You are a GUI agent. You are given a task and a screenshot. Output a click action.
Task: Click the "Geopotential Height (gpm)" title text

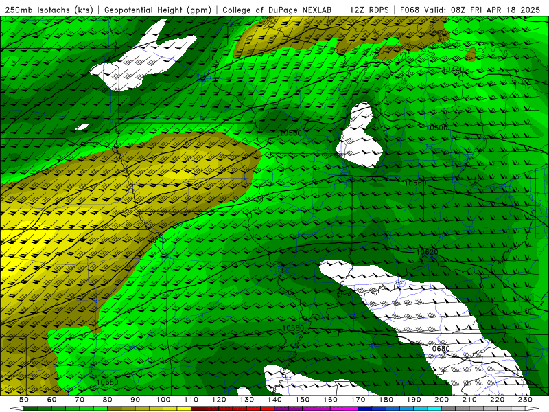pyautogui.click(x=158, y=10)
